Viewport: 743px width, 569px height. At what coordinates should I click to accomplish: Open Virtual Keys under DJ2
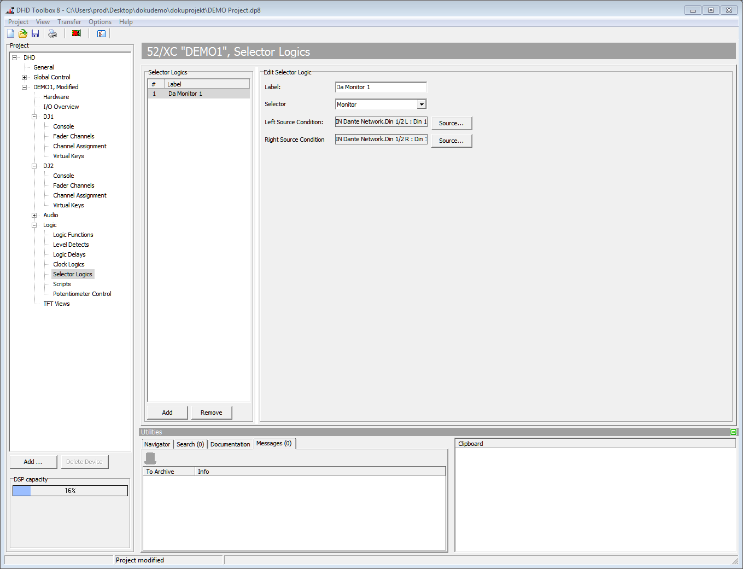(x=68, y=205)
